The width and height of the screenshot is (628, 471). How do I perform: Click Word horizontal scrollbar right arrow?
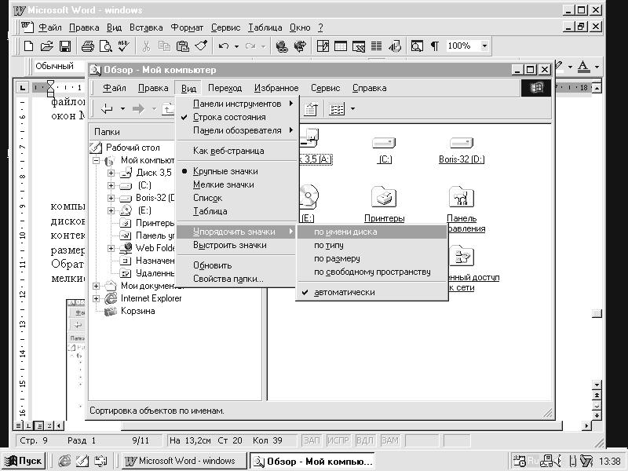click(x=586, y=425)
